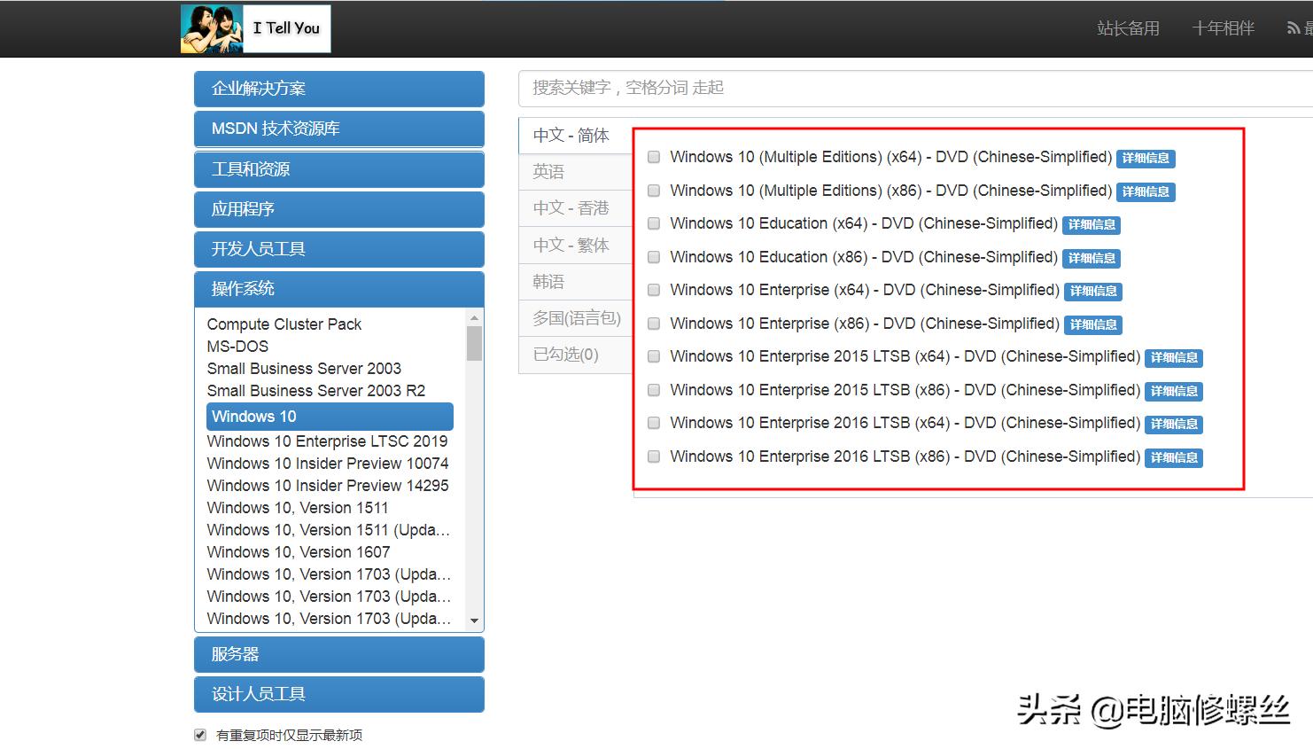Expand the 设计人员工具 panel
The width and height of the screenshot is (1313, 749).
point(339,694)
